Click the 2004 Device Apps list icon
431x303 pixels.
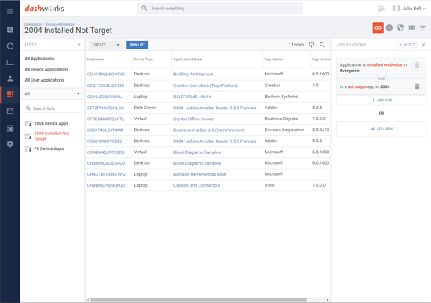tap(28, 124)
